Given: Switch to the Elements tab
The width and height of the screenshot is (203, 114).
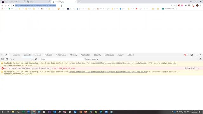Looking at the screenshot, I should point(16,55).
